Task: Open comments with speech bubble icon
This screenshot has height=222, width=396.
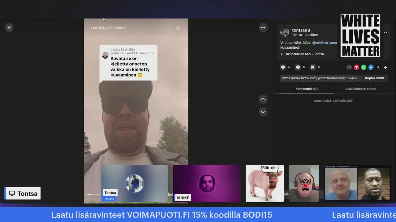Action: pyautogui.click(x=298, y=67)
